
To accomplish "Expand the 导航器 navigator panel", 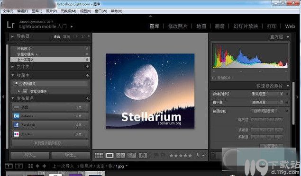I will pyautogui.click(x=12, y=36).
